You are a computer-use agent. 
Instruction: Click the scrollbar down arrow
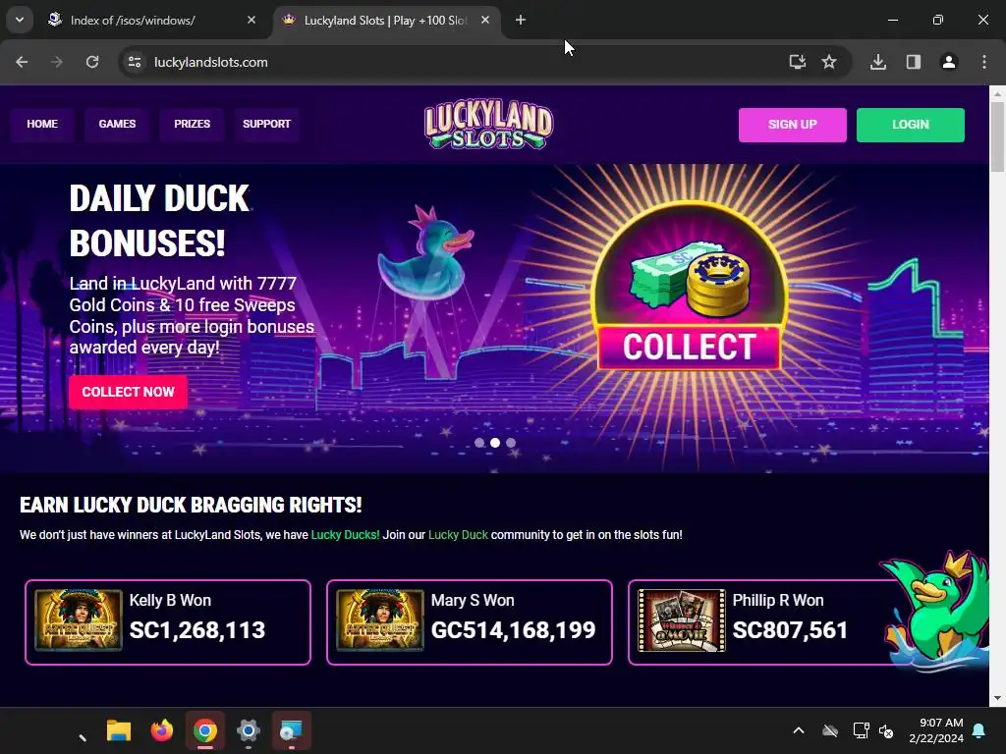(997, 698)
